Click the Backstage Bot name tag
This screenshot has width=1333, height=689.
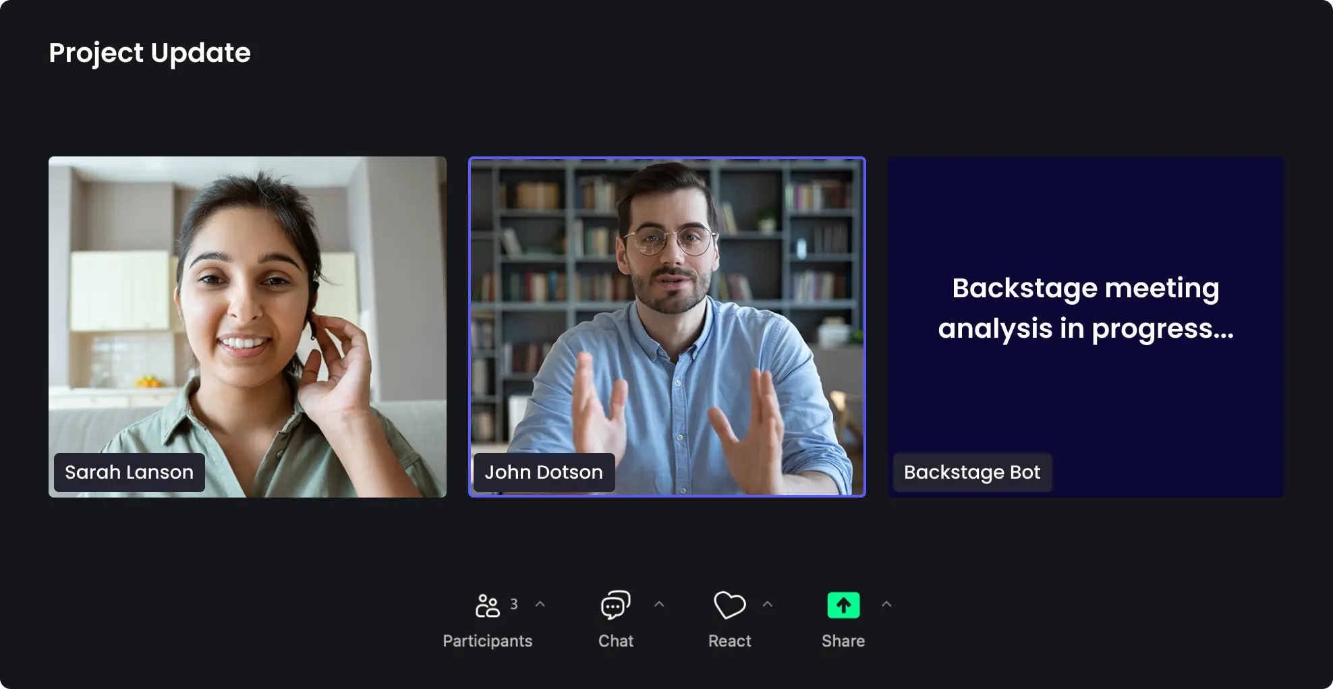point(972,473)
